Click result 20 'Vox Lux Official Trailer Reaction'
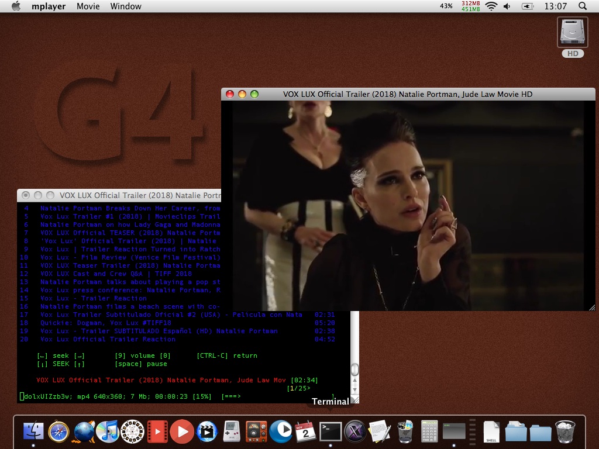This screenshot has width=599, height=449. click(x=108, y=339)
